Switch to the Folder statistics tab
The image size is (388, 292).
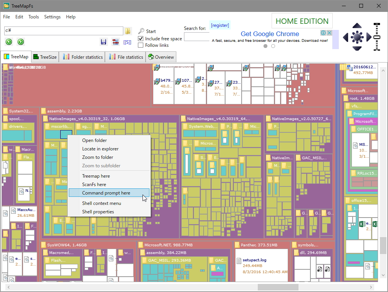click(x=83, y=57)
